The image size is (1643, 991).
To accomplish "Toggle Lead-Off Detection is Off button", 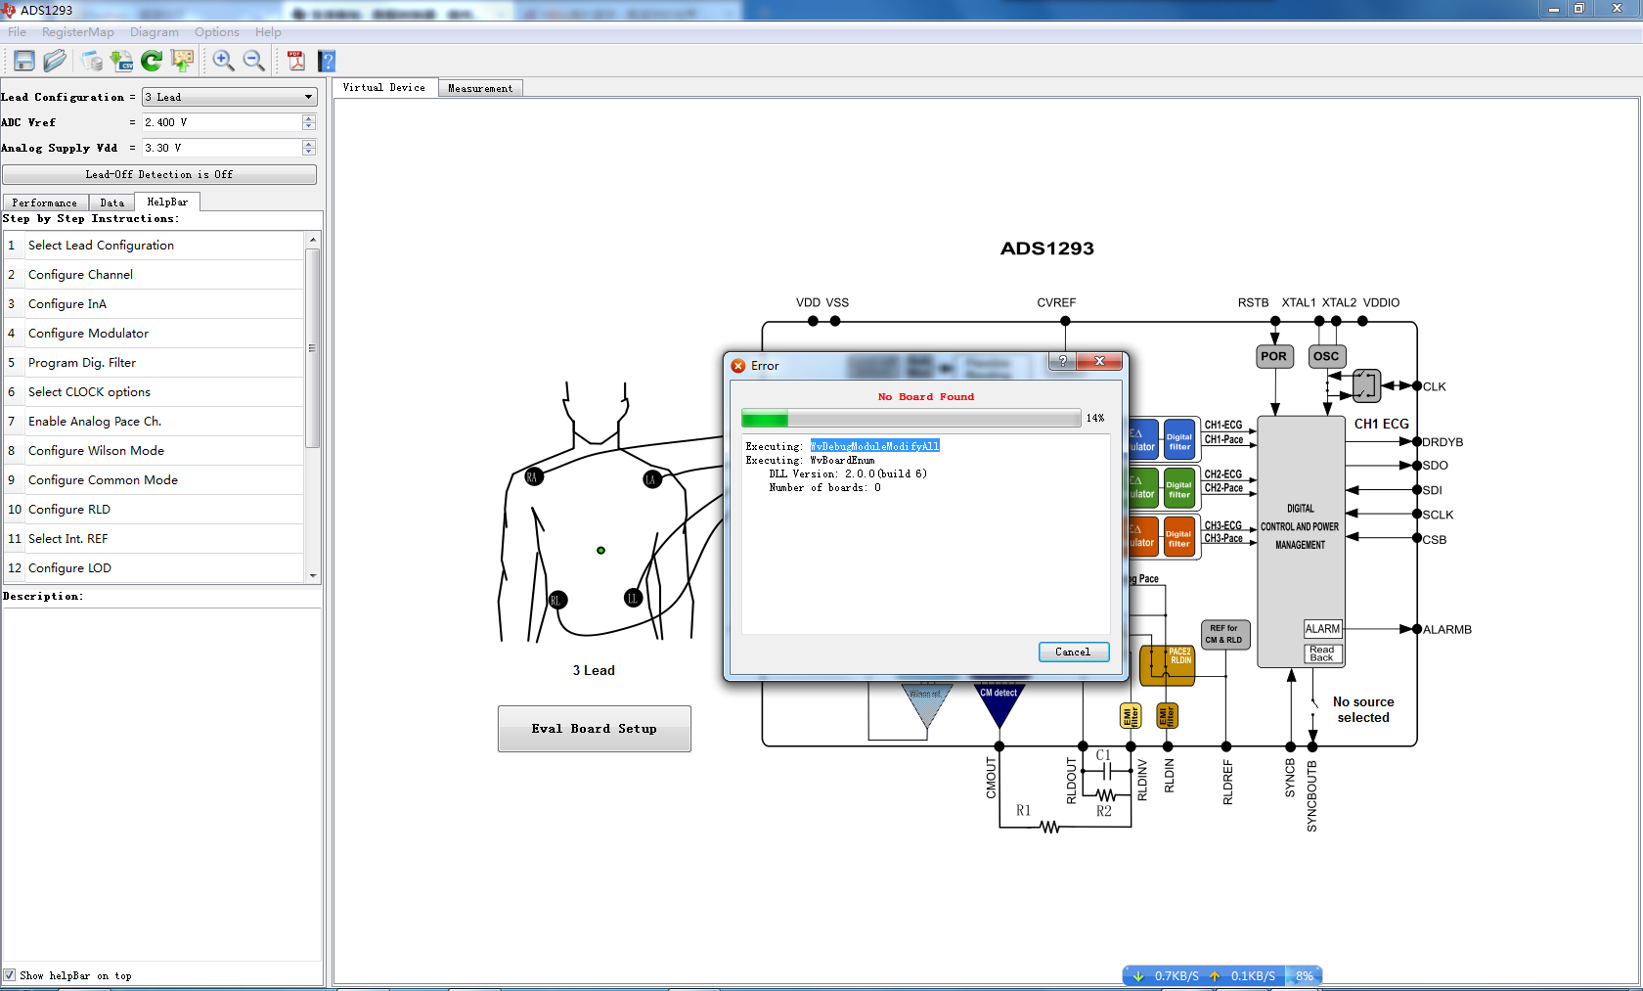I will 158,174.
